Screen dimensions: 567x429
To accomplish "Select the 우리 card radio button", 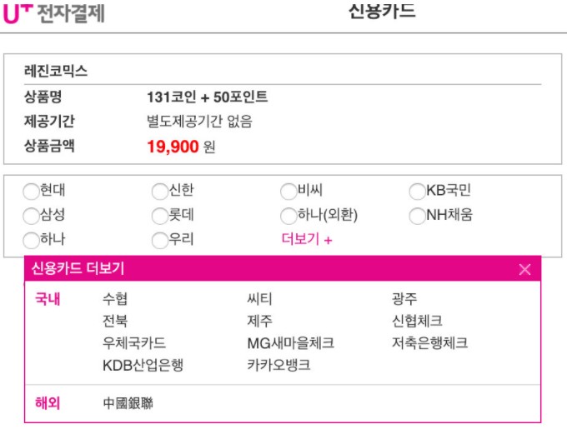I will [160, 241].
